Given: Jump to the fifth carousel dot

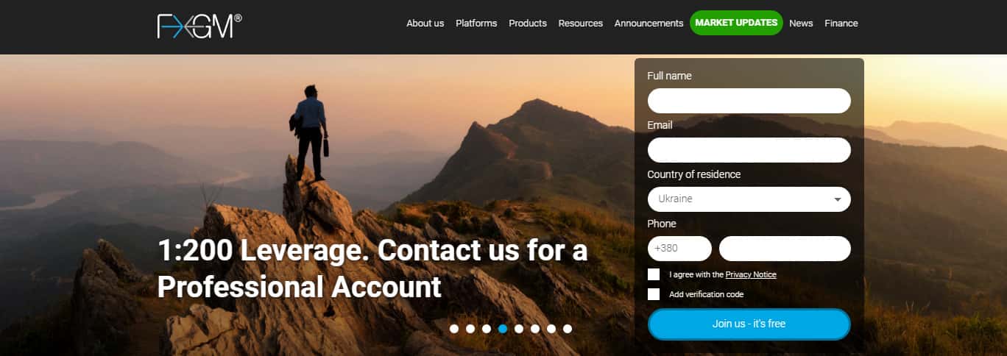Looking at the screenshot, I should tap(519, 329).
